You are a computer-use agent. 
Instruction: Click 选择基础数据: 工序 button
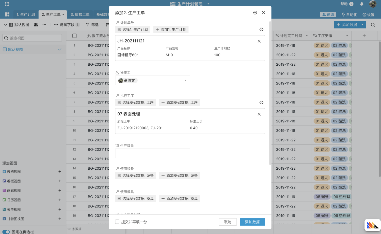[135, 103]
